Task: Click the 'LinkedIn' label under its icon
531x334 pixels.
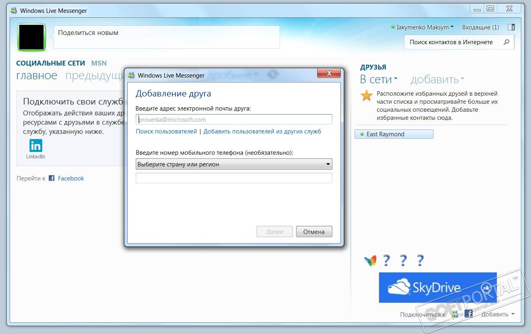Action: pos(36,157)
